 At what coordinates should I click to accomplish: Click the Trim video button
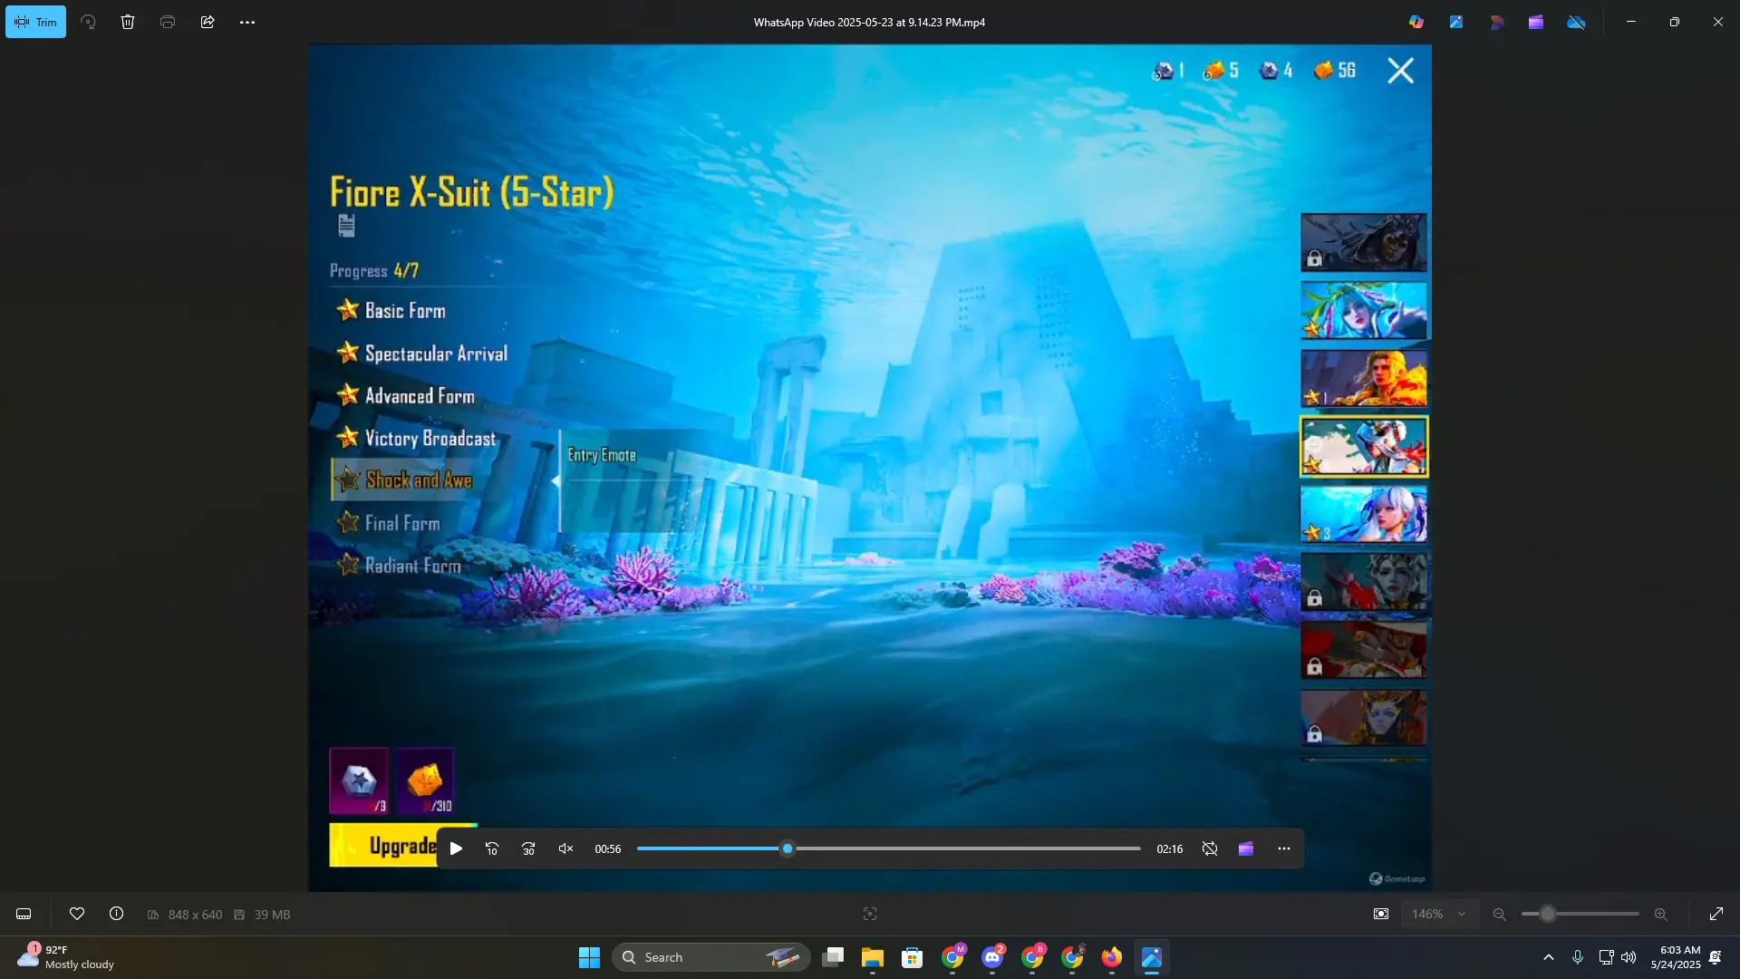tap(35, 22)
